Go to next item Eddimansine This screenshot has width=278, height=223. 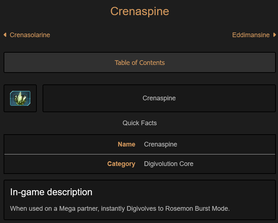tap(251, 35)
